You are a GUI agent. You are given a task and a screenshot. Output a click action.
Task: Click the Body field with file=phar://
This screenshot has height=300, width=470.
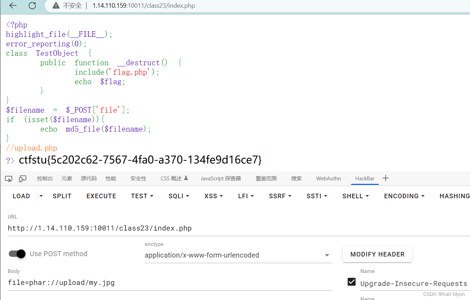[170, 282]
